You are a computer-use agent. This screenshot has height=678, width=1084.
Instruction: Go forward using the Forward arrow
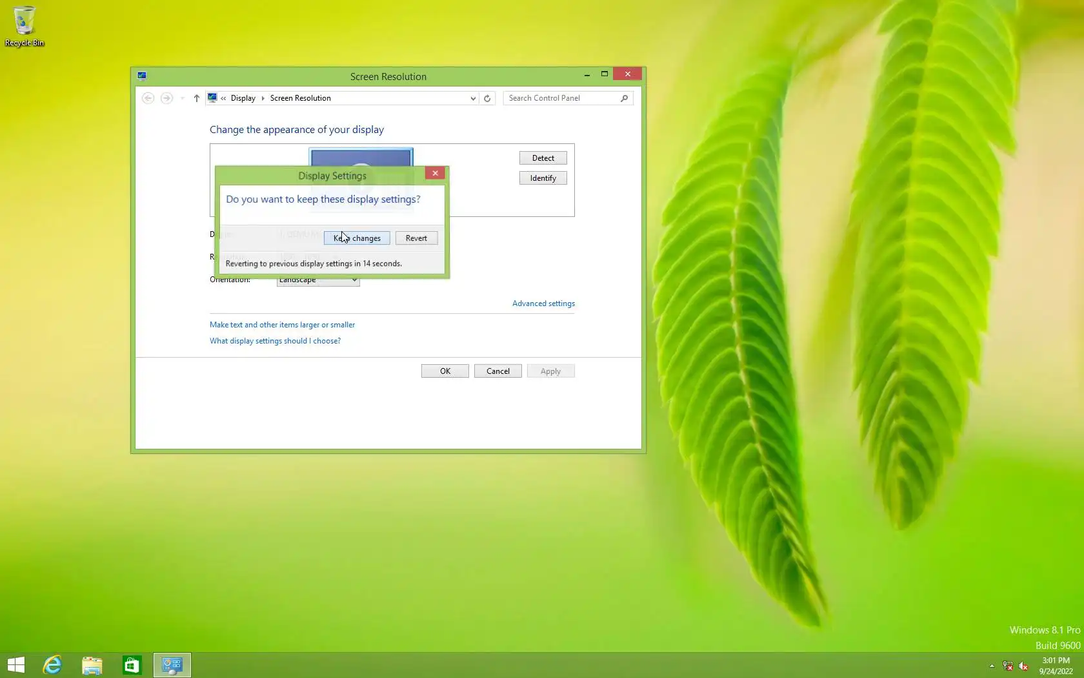tap(166, 98)
